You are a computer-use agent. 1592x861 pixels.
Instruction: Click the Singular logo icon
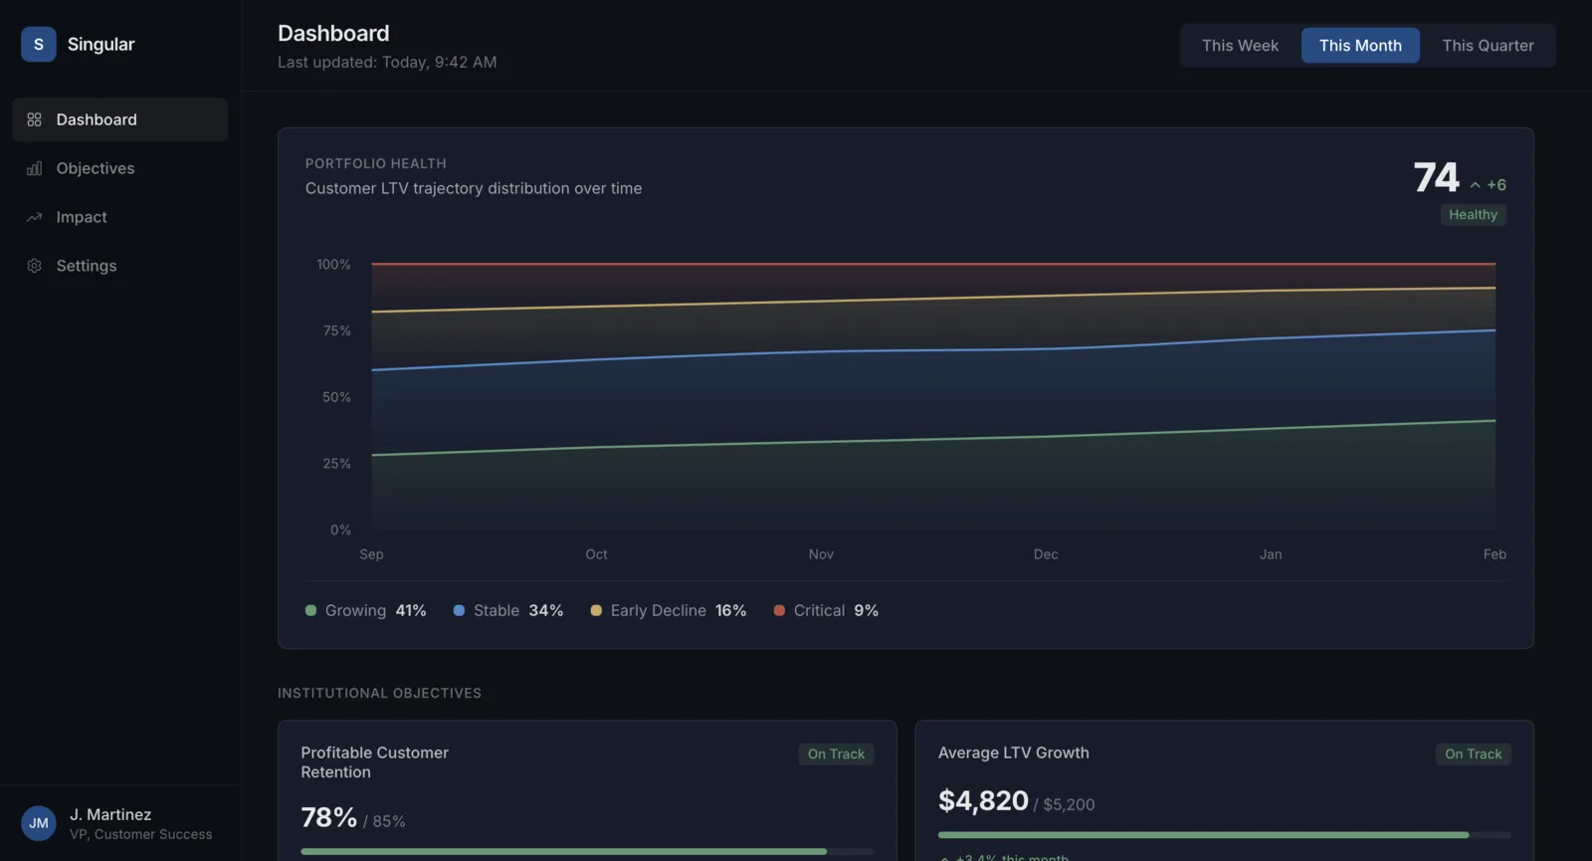39,44
